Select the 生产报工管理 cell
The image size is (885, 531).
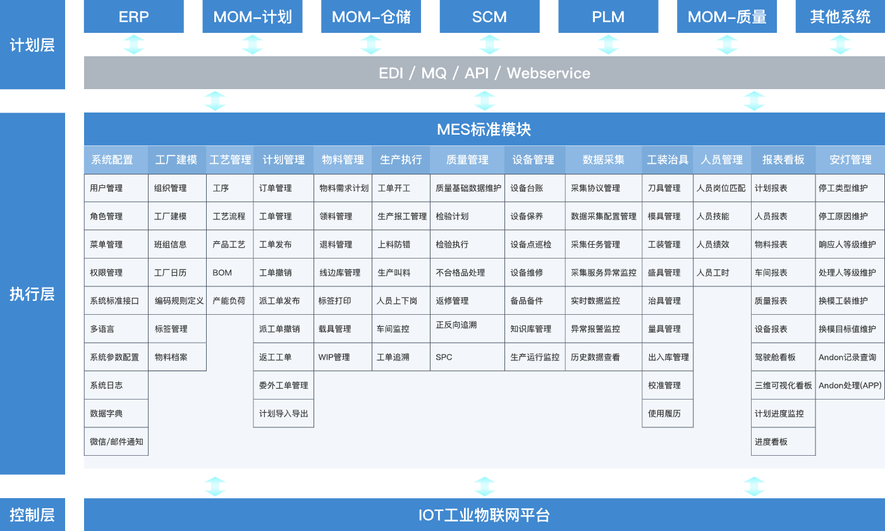[401, 216]
